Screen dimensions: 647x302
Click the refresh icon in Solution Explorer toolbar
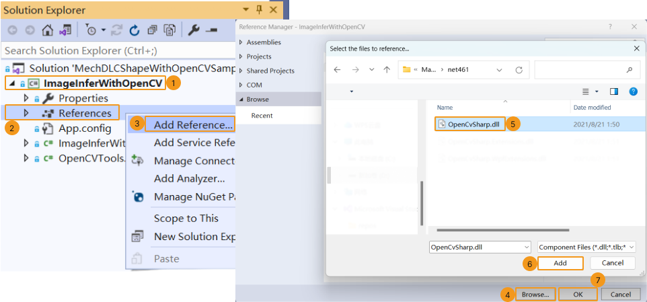(134, 30)
